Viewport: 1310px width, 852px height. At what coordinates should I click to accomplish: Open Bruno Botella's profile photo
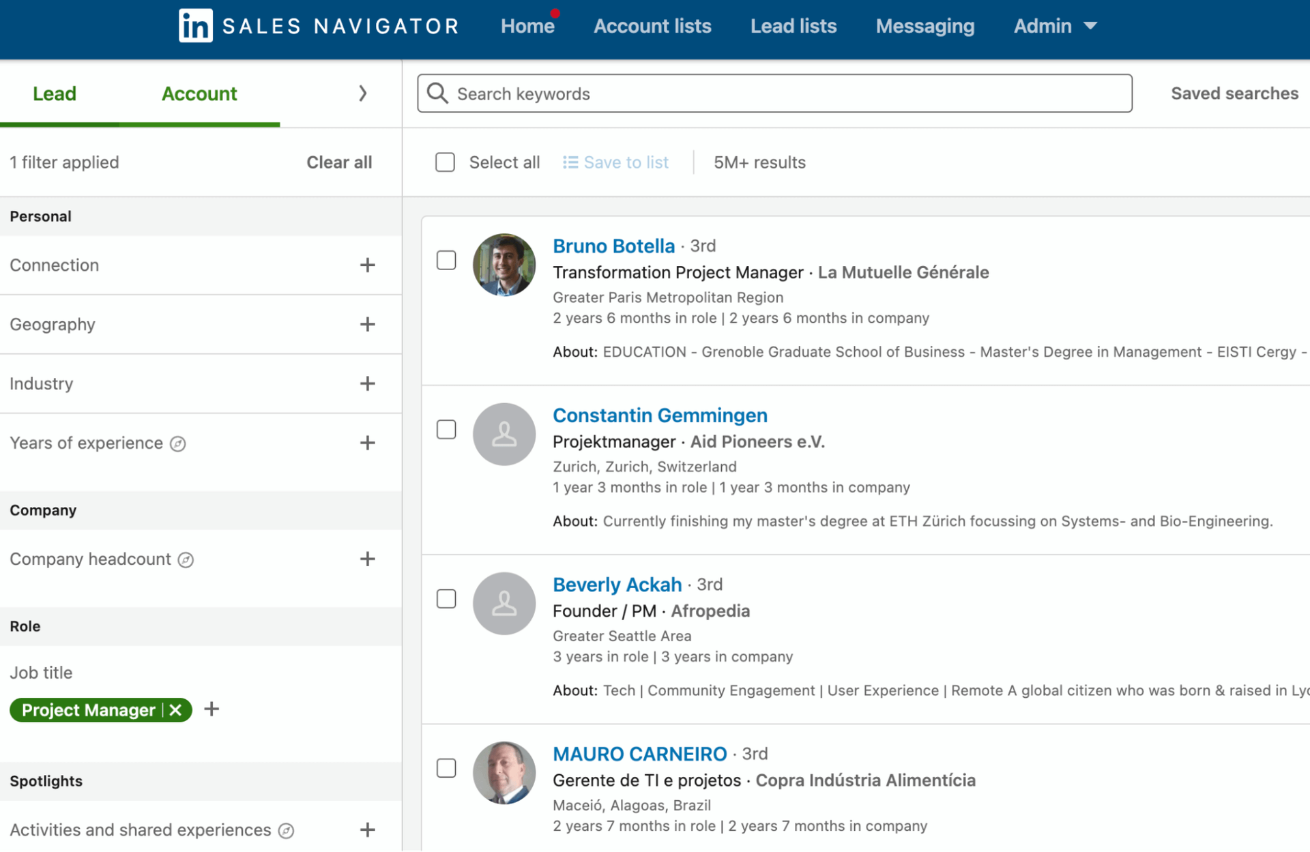coord(504,265)
